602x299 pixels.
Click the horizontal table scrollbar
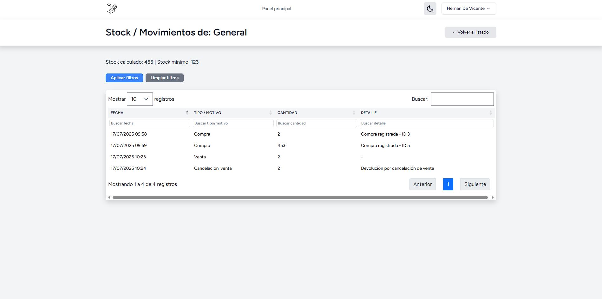coord(300,197)
